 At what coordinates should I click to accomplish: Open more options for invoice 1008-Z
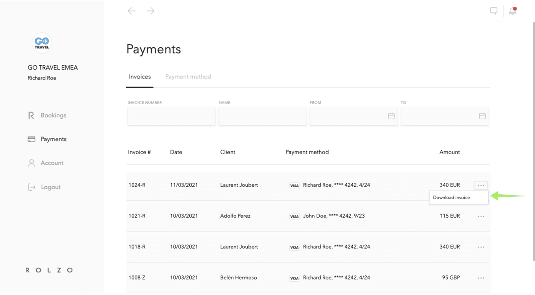click(481, 278)
